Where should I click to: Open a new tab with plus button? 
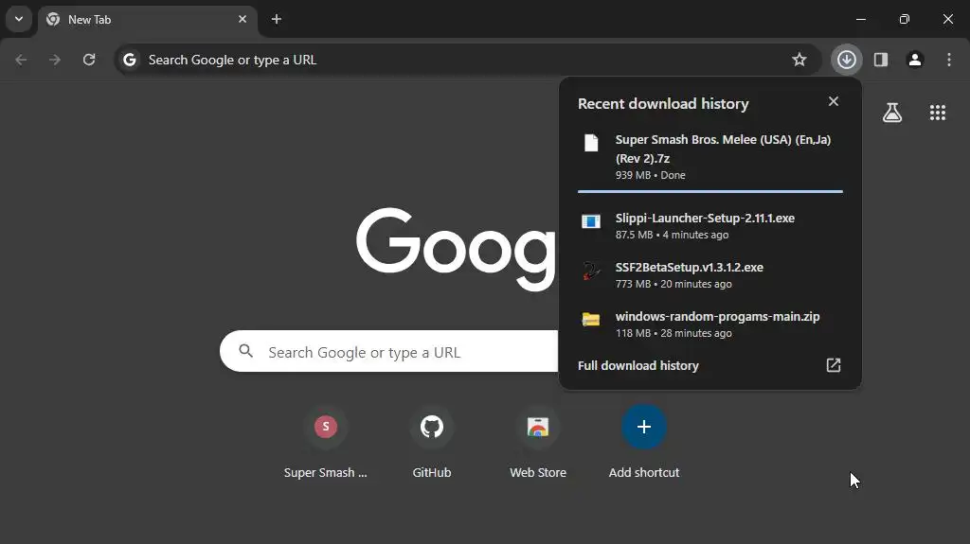click(x=277, y=19)
